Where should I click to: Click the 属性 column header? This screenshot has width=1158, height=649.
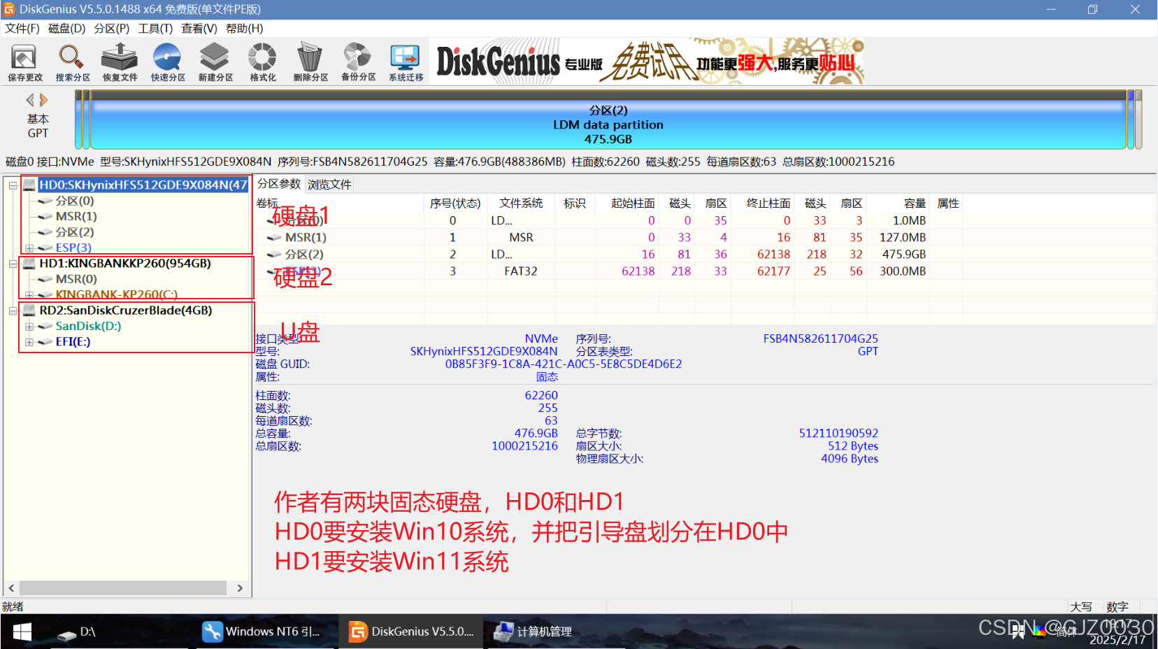[948, 204]
